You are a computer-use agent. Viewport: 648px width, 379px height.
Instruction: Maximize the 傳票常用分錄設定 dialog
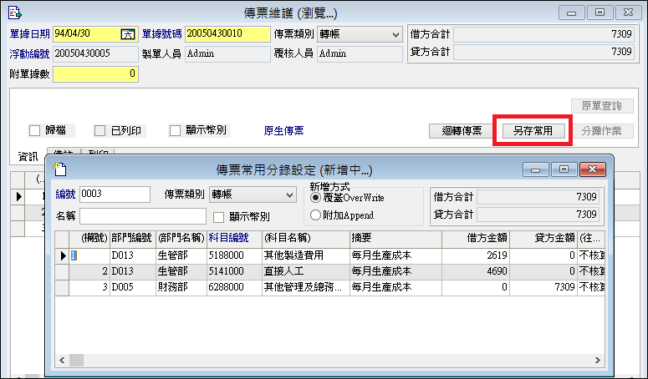click(x=564, y=169)
